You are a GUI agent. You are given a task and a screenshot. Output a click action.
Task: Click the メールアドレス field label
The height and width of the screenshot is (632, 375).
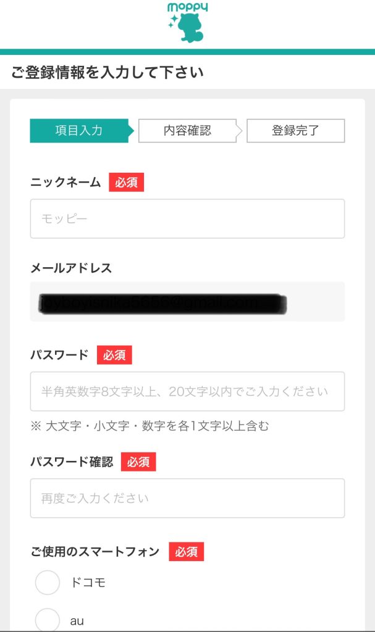71,268
